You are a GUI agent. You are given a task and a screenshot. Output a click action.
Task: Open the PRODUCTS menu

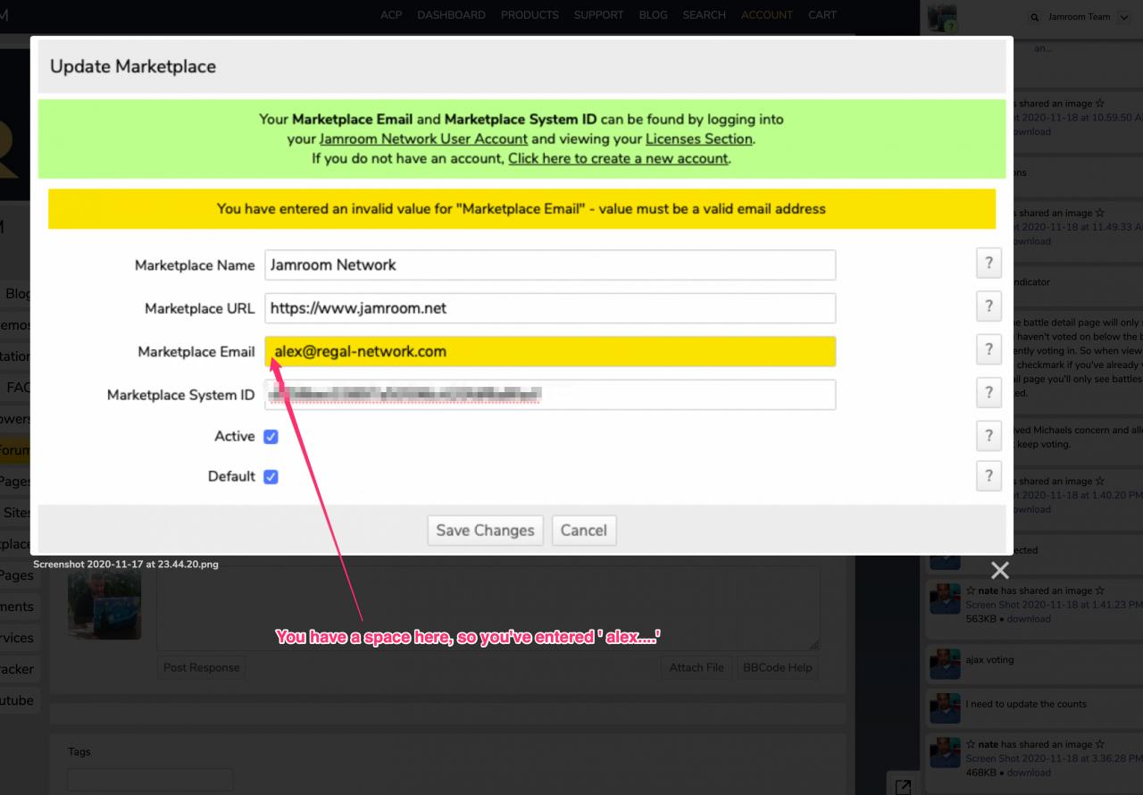[x=530, y=14]
